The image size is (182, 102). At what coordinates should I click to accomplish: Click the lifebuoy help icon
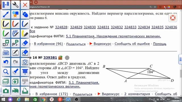click(173, 18)
